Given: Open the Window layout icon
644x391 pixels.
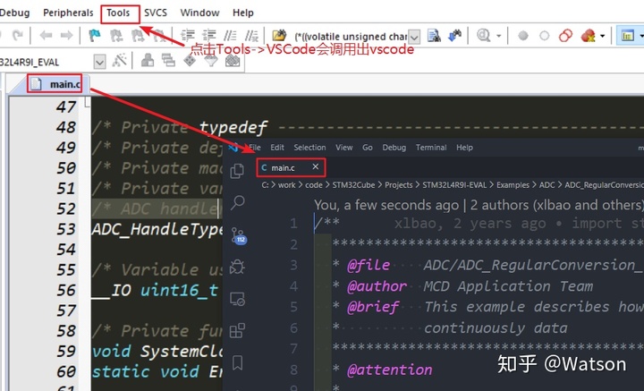Looking at the screenshot, I should [628, 36].
